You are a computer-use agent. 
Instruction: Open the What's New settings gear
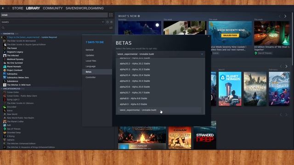tap(139, 16)
